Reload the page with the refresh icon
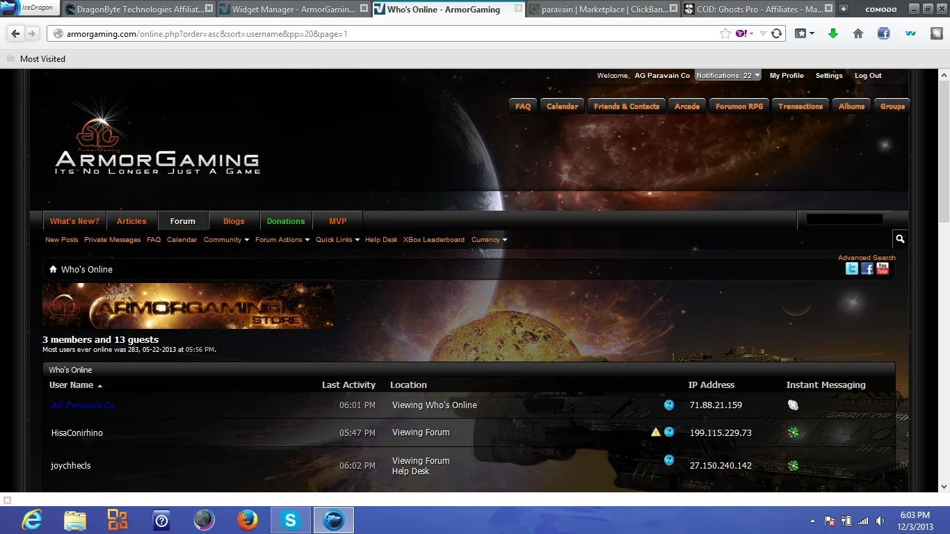The width and height of the screenshot is (950, 534). [776, 33]
